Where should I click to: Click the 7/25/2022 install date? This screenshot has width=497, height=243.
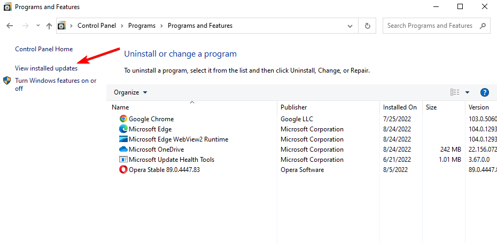click(x=397, y=119)
